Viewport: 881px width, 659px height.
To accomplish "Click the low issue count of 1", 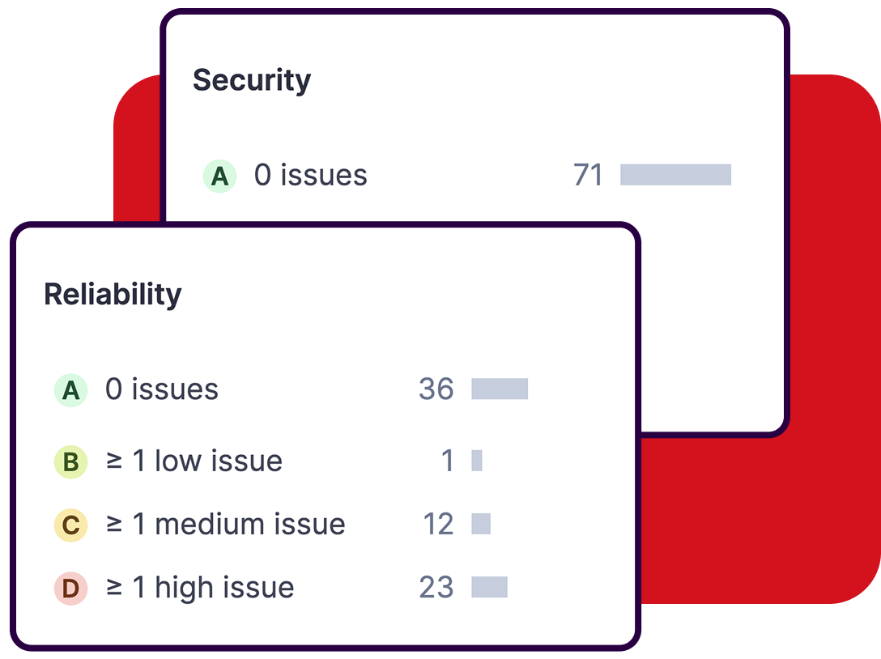I will pyautogui.click(x=447, y=461).
